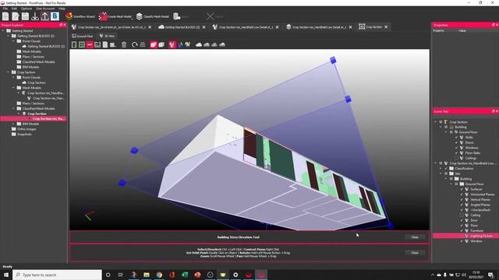Open the File menu
This screenshot has width=499, height=280.
click(5, 9)
